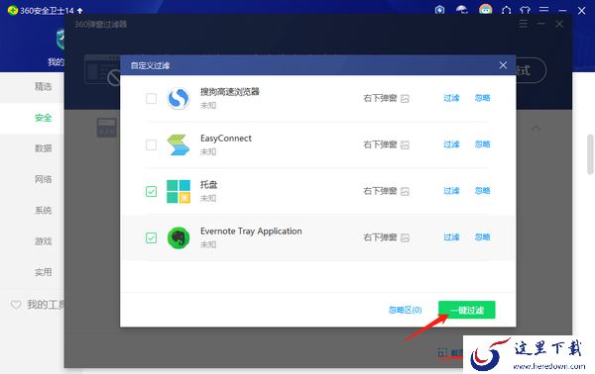Click 忽略 for 托盘
This screenshot has width=595, height=374.
coord(482,191)
